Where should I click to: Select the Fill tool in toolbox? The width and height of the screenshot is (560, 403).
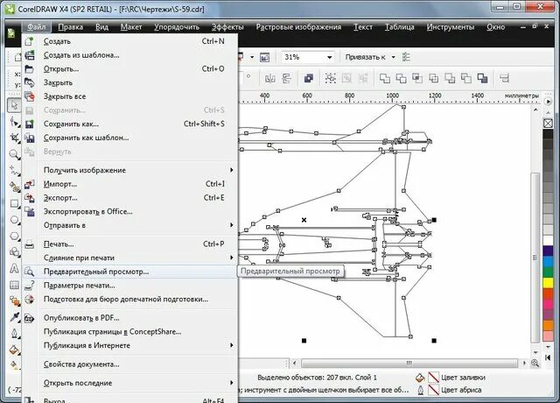[14, 350]
